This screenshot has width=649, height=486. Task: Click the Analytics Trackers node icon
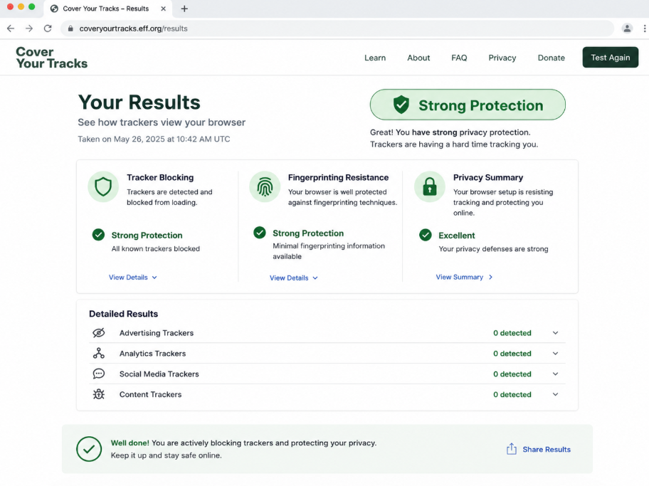coord(98,353)
